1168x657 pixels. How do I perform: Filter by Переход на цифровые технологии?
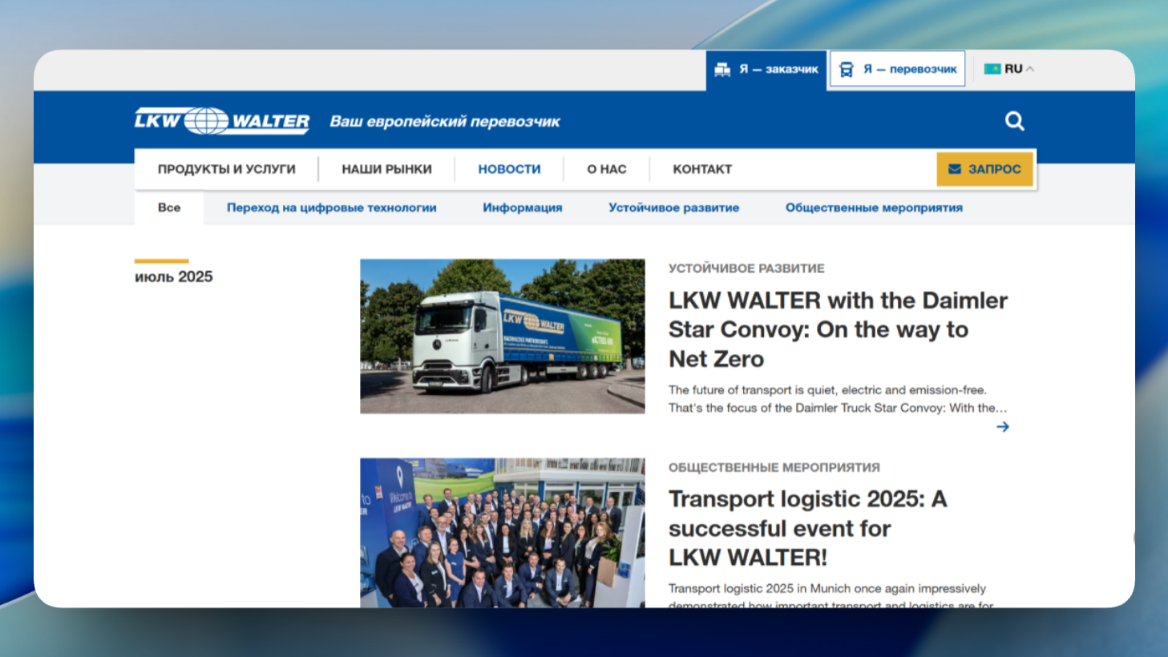332,208
